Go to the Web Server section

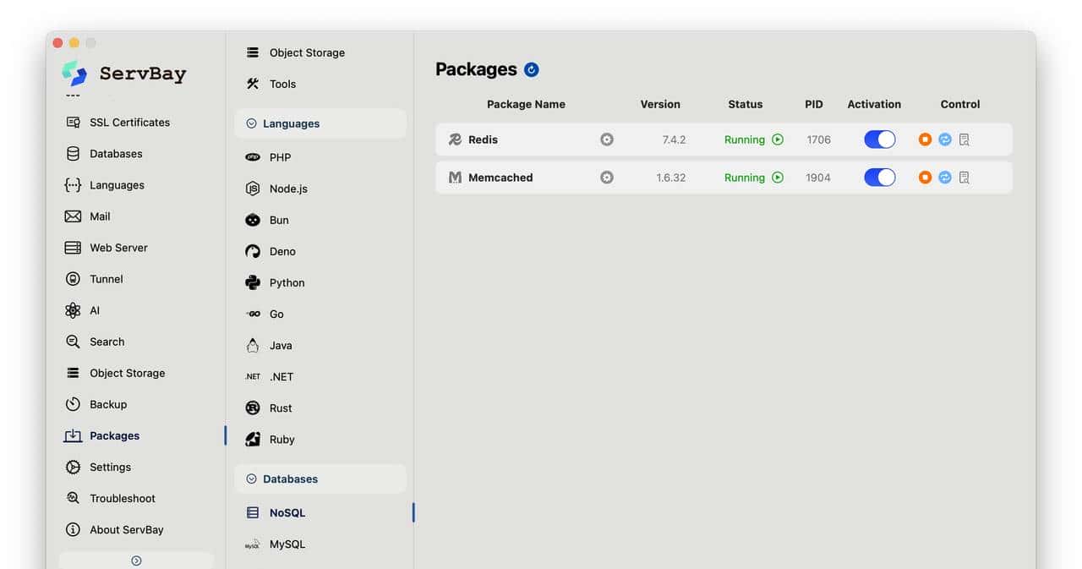pos(118,248)
